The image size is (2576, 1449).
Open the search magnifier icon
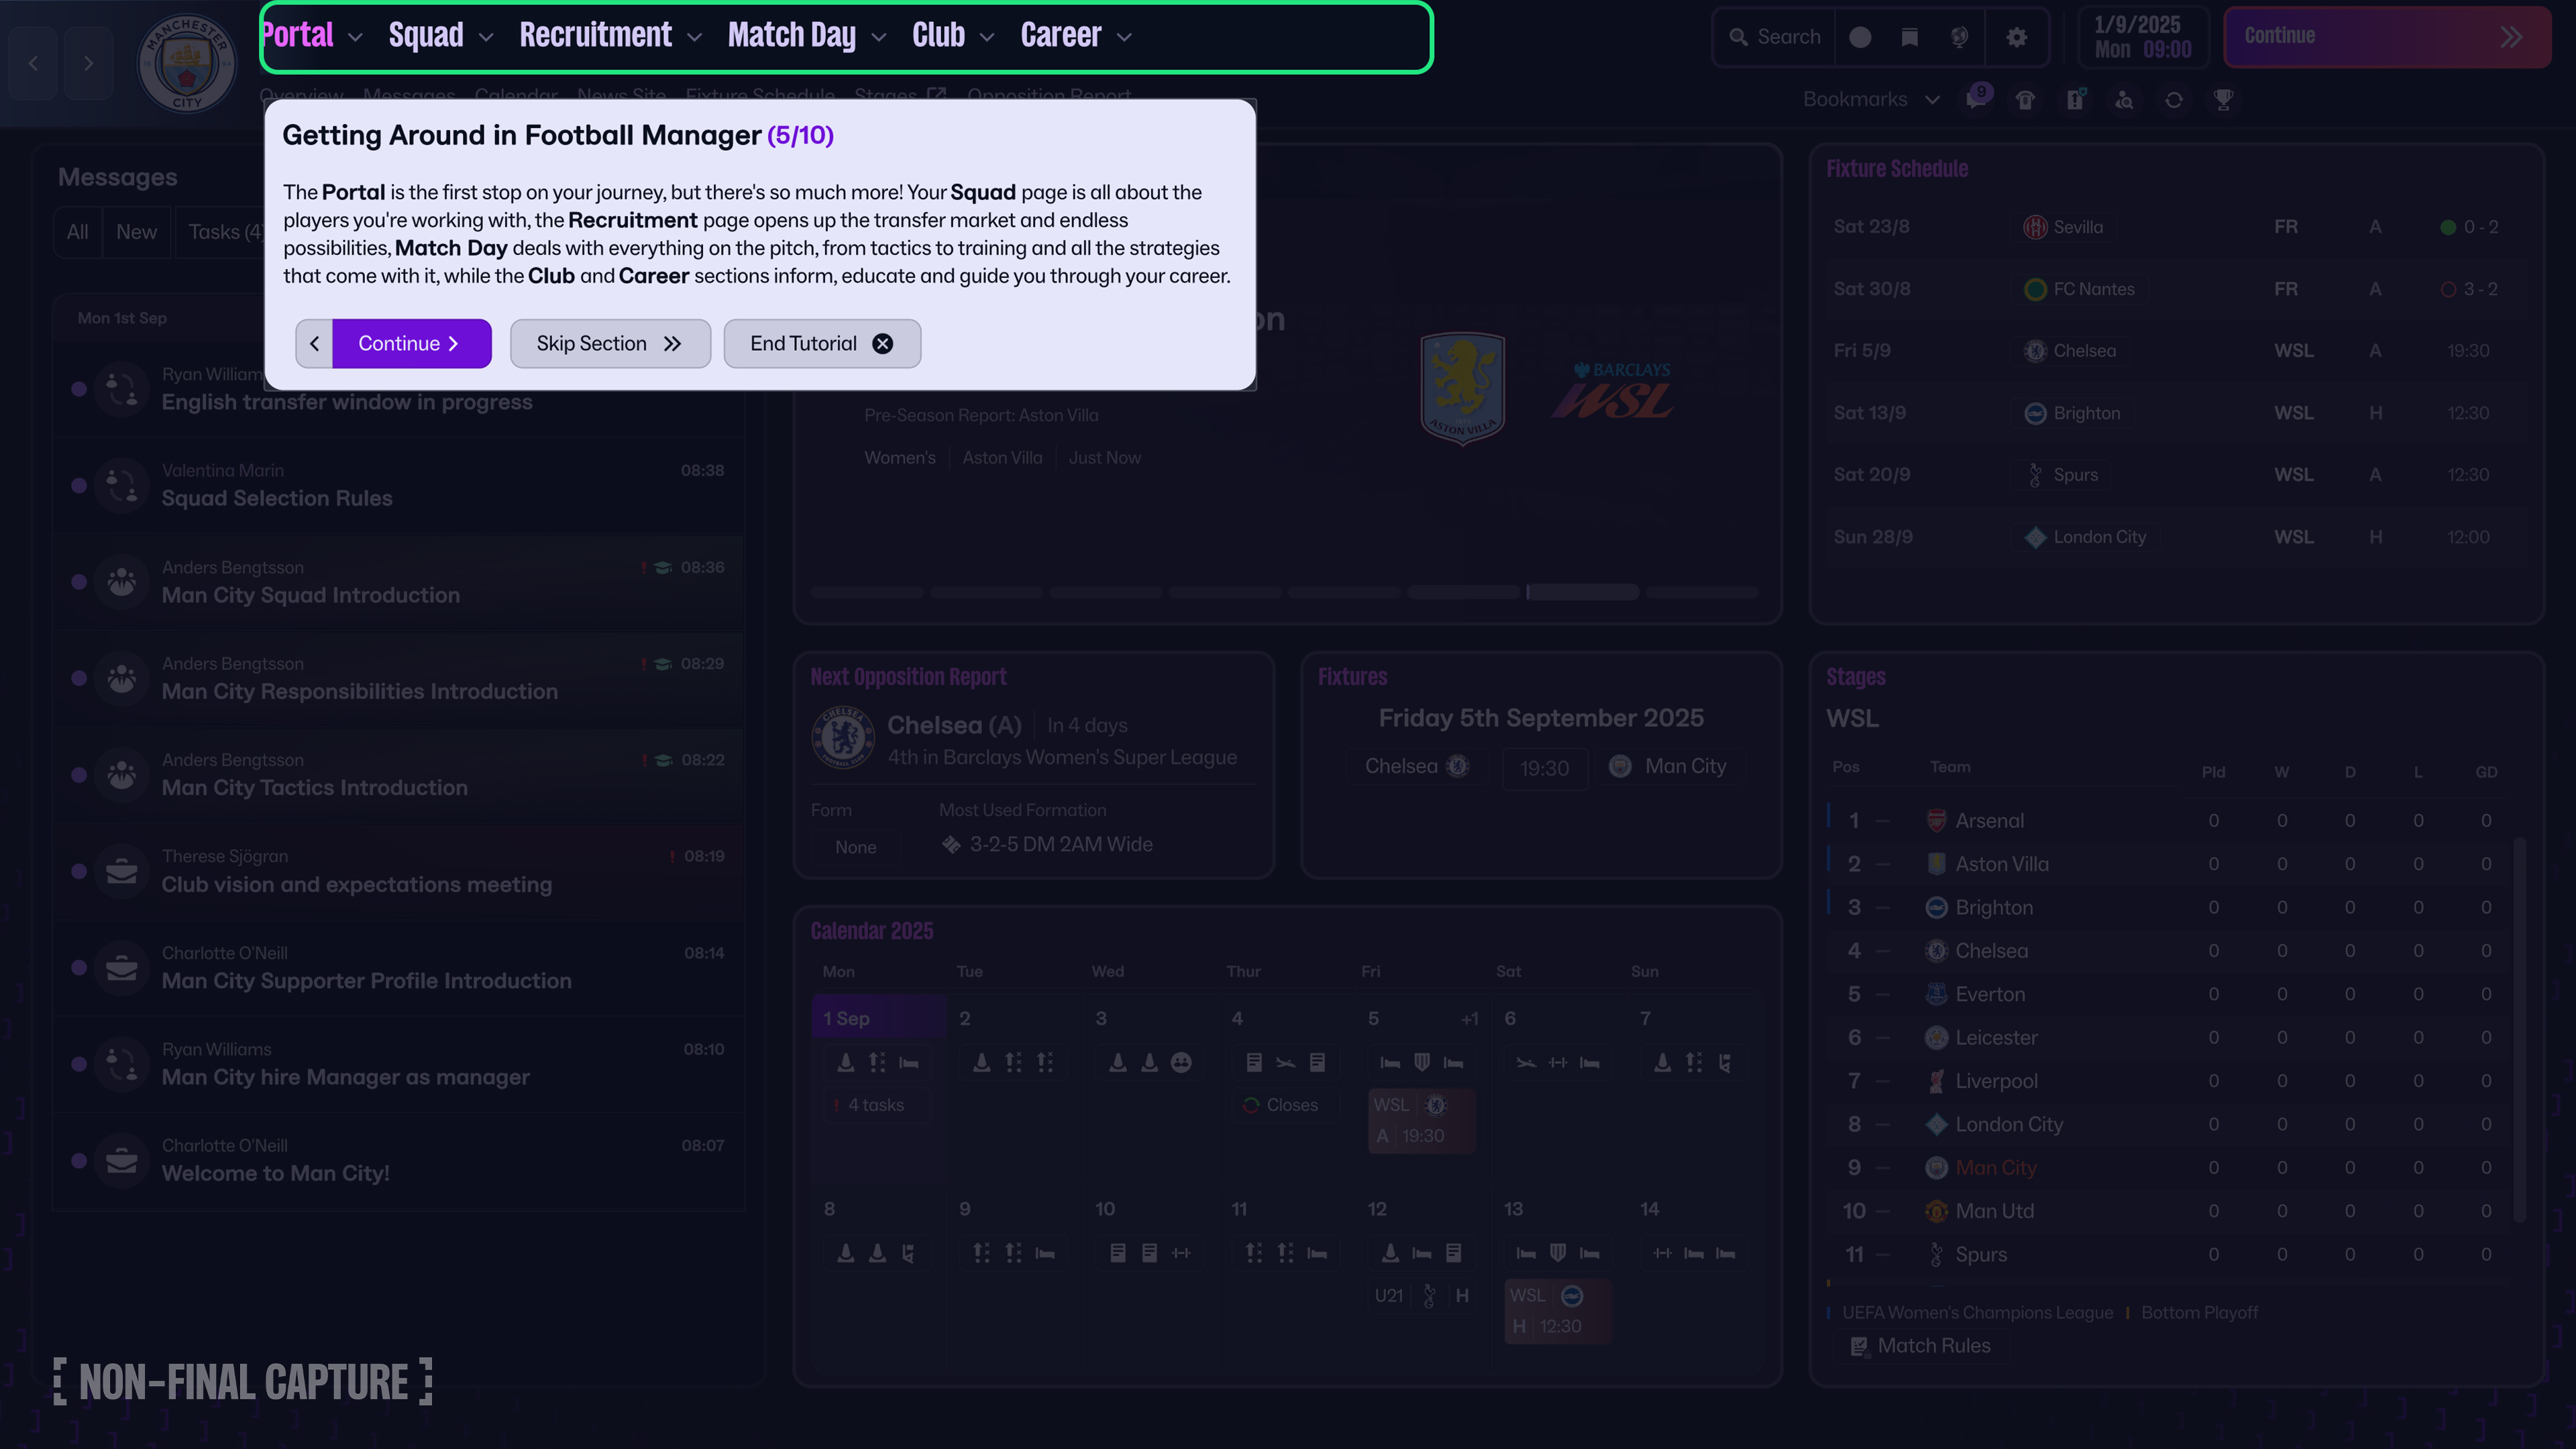tap(1740, 37)
